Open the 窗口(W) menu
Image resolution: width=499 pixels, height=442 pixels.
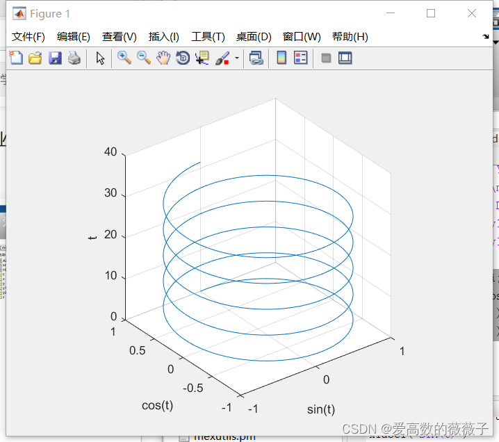coord(302,37)
